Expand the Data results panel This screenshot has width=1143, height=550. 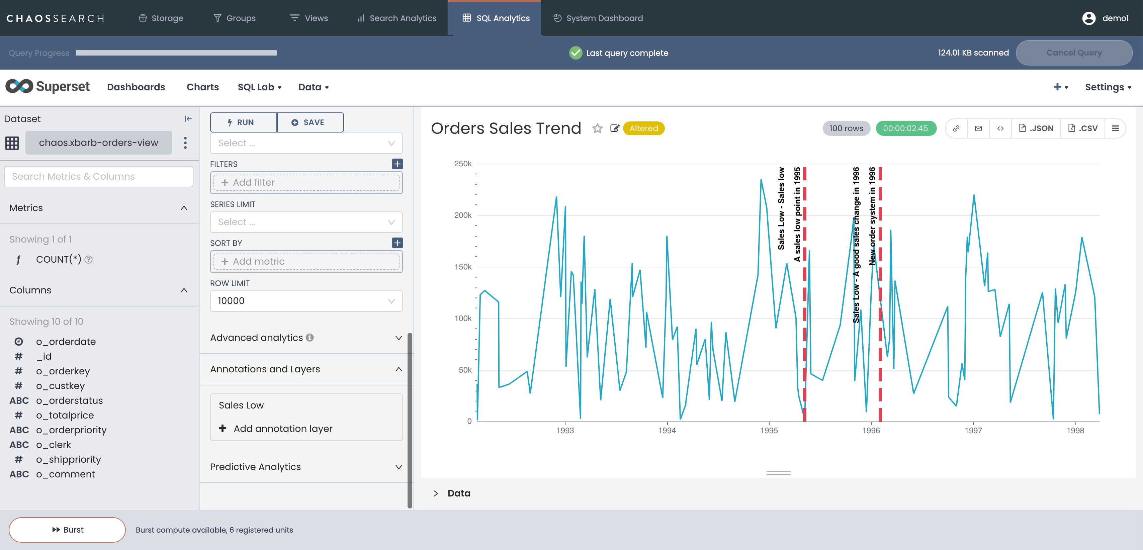pyautogui.click(x=436, y=493)
